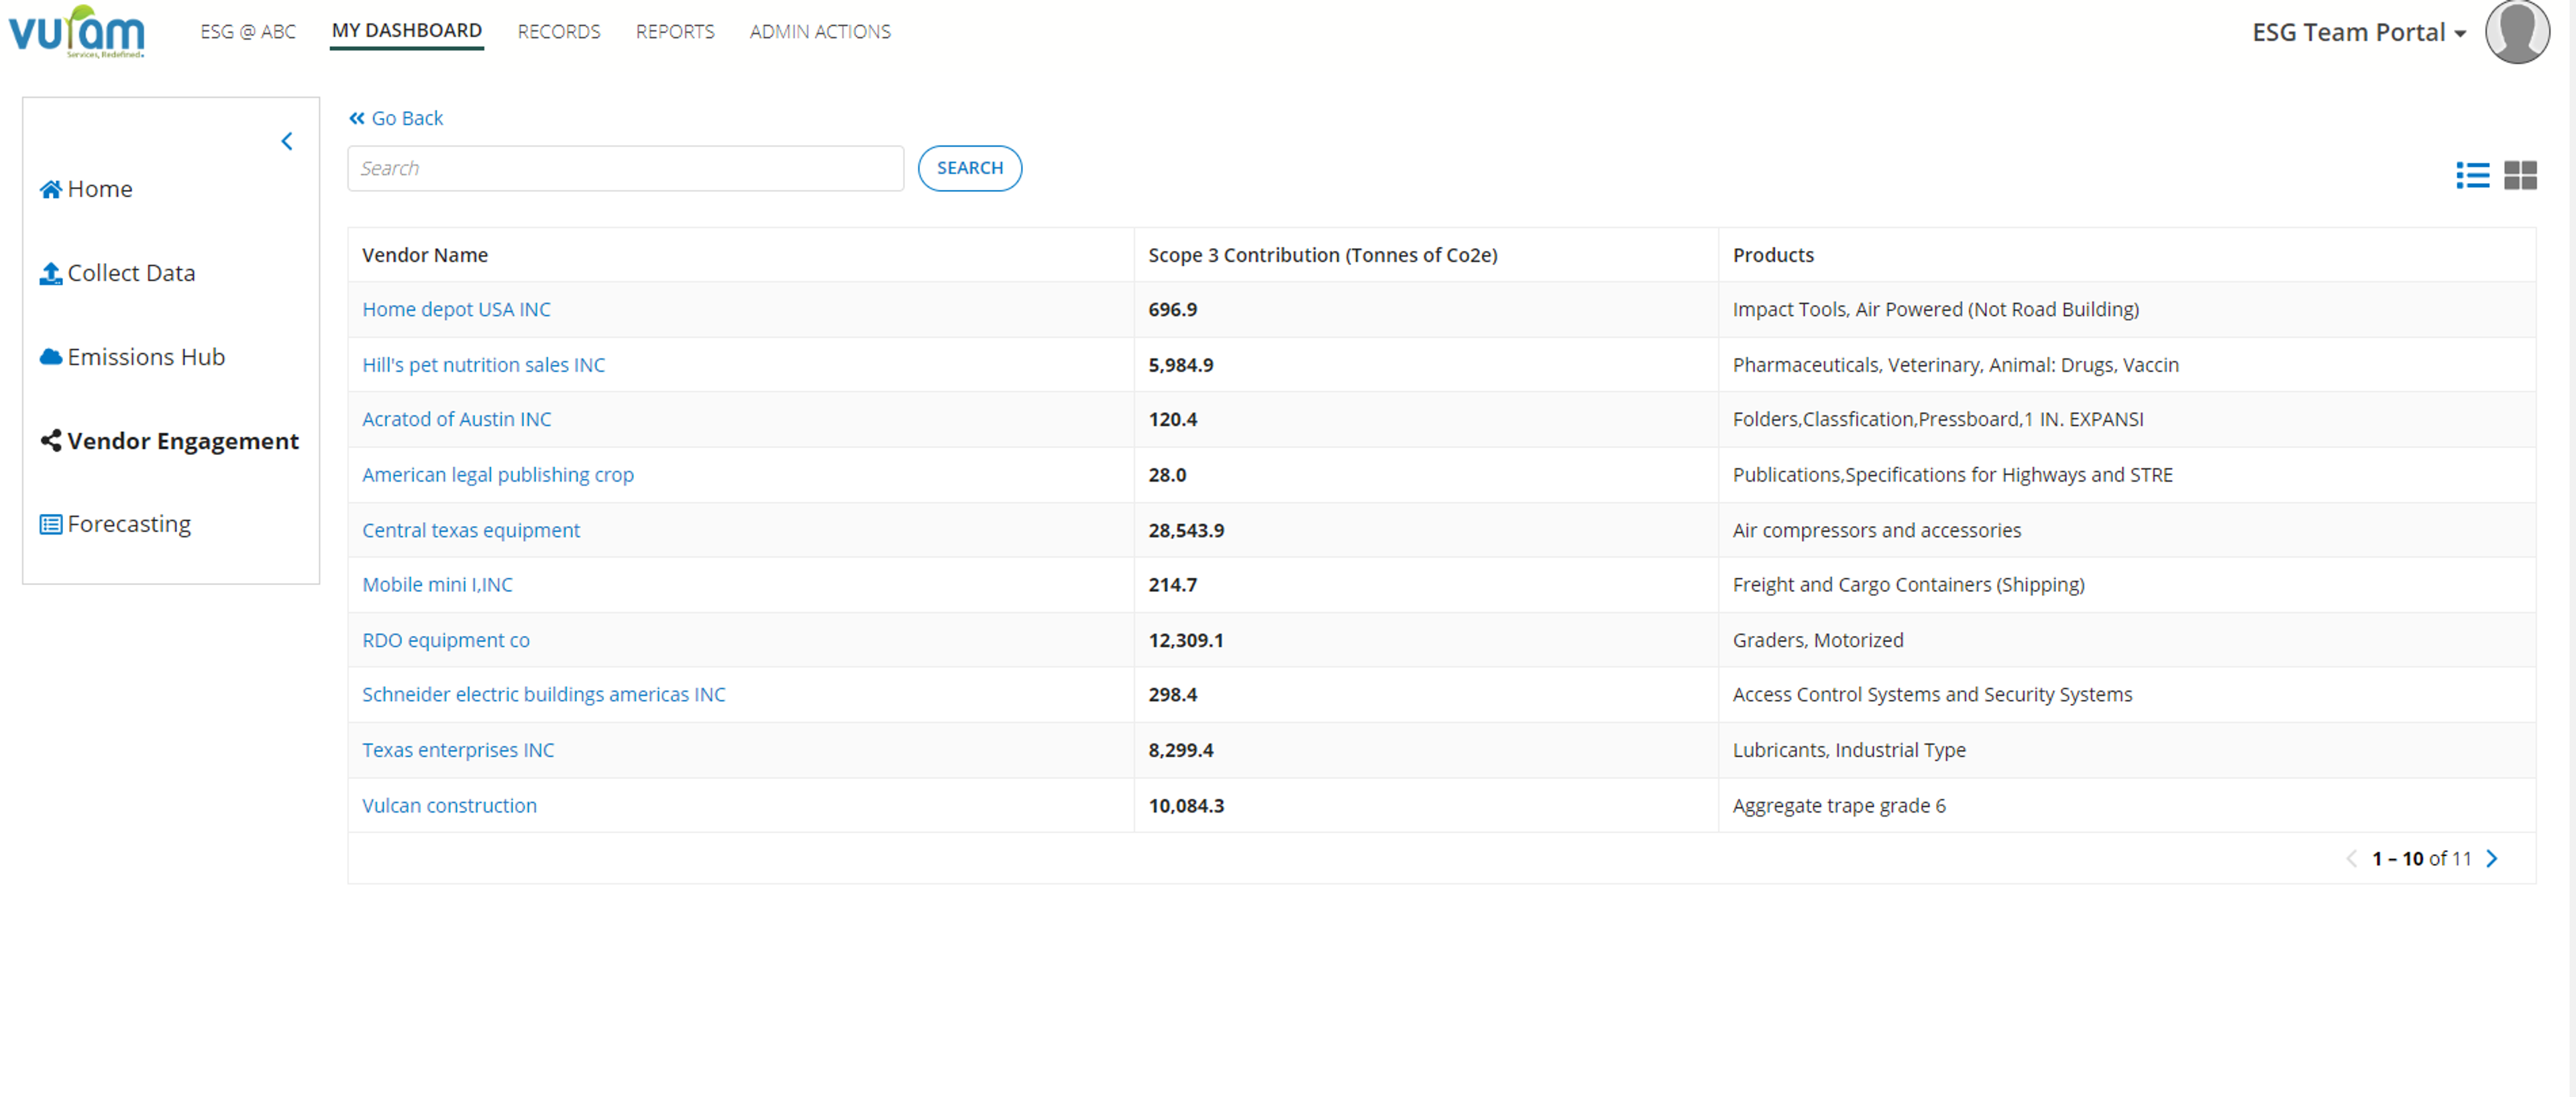Screen dimensions: 2576x1097
Task: Open American legal publishing crop vendor
Action: point(498,475)
